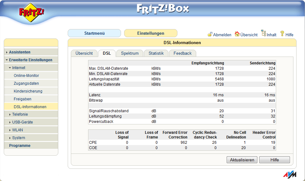
Task: Click the AVM logo
Action: click(x=290, y=174)
